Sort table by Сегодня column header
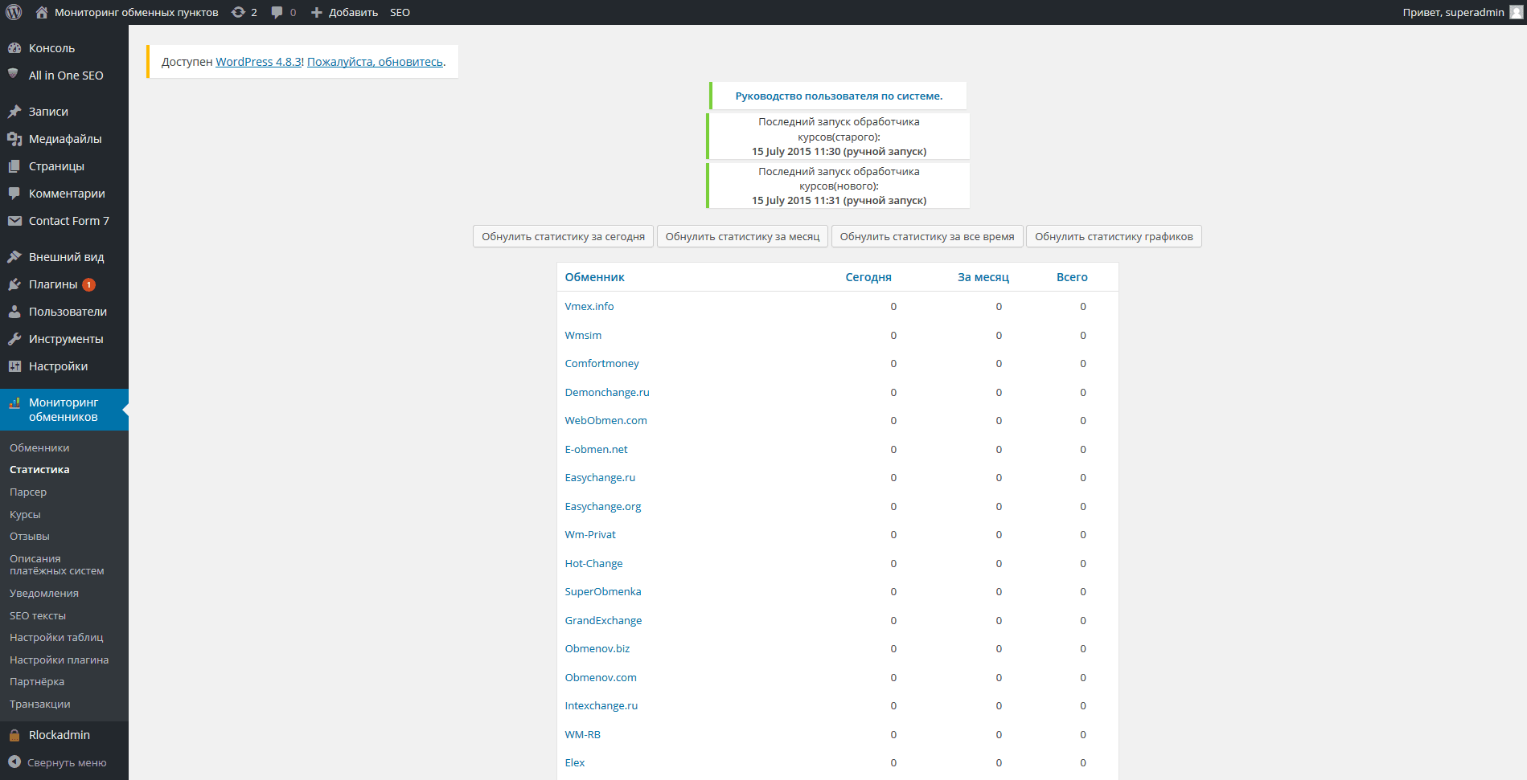This screenshot has height=780, width=1527. click(868, 277)
